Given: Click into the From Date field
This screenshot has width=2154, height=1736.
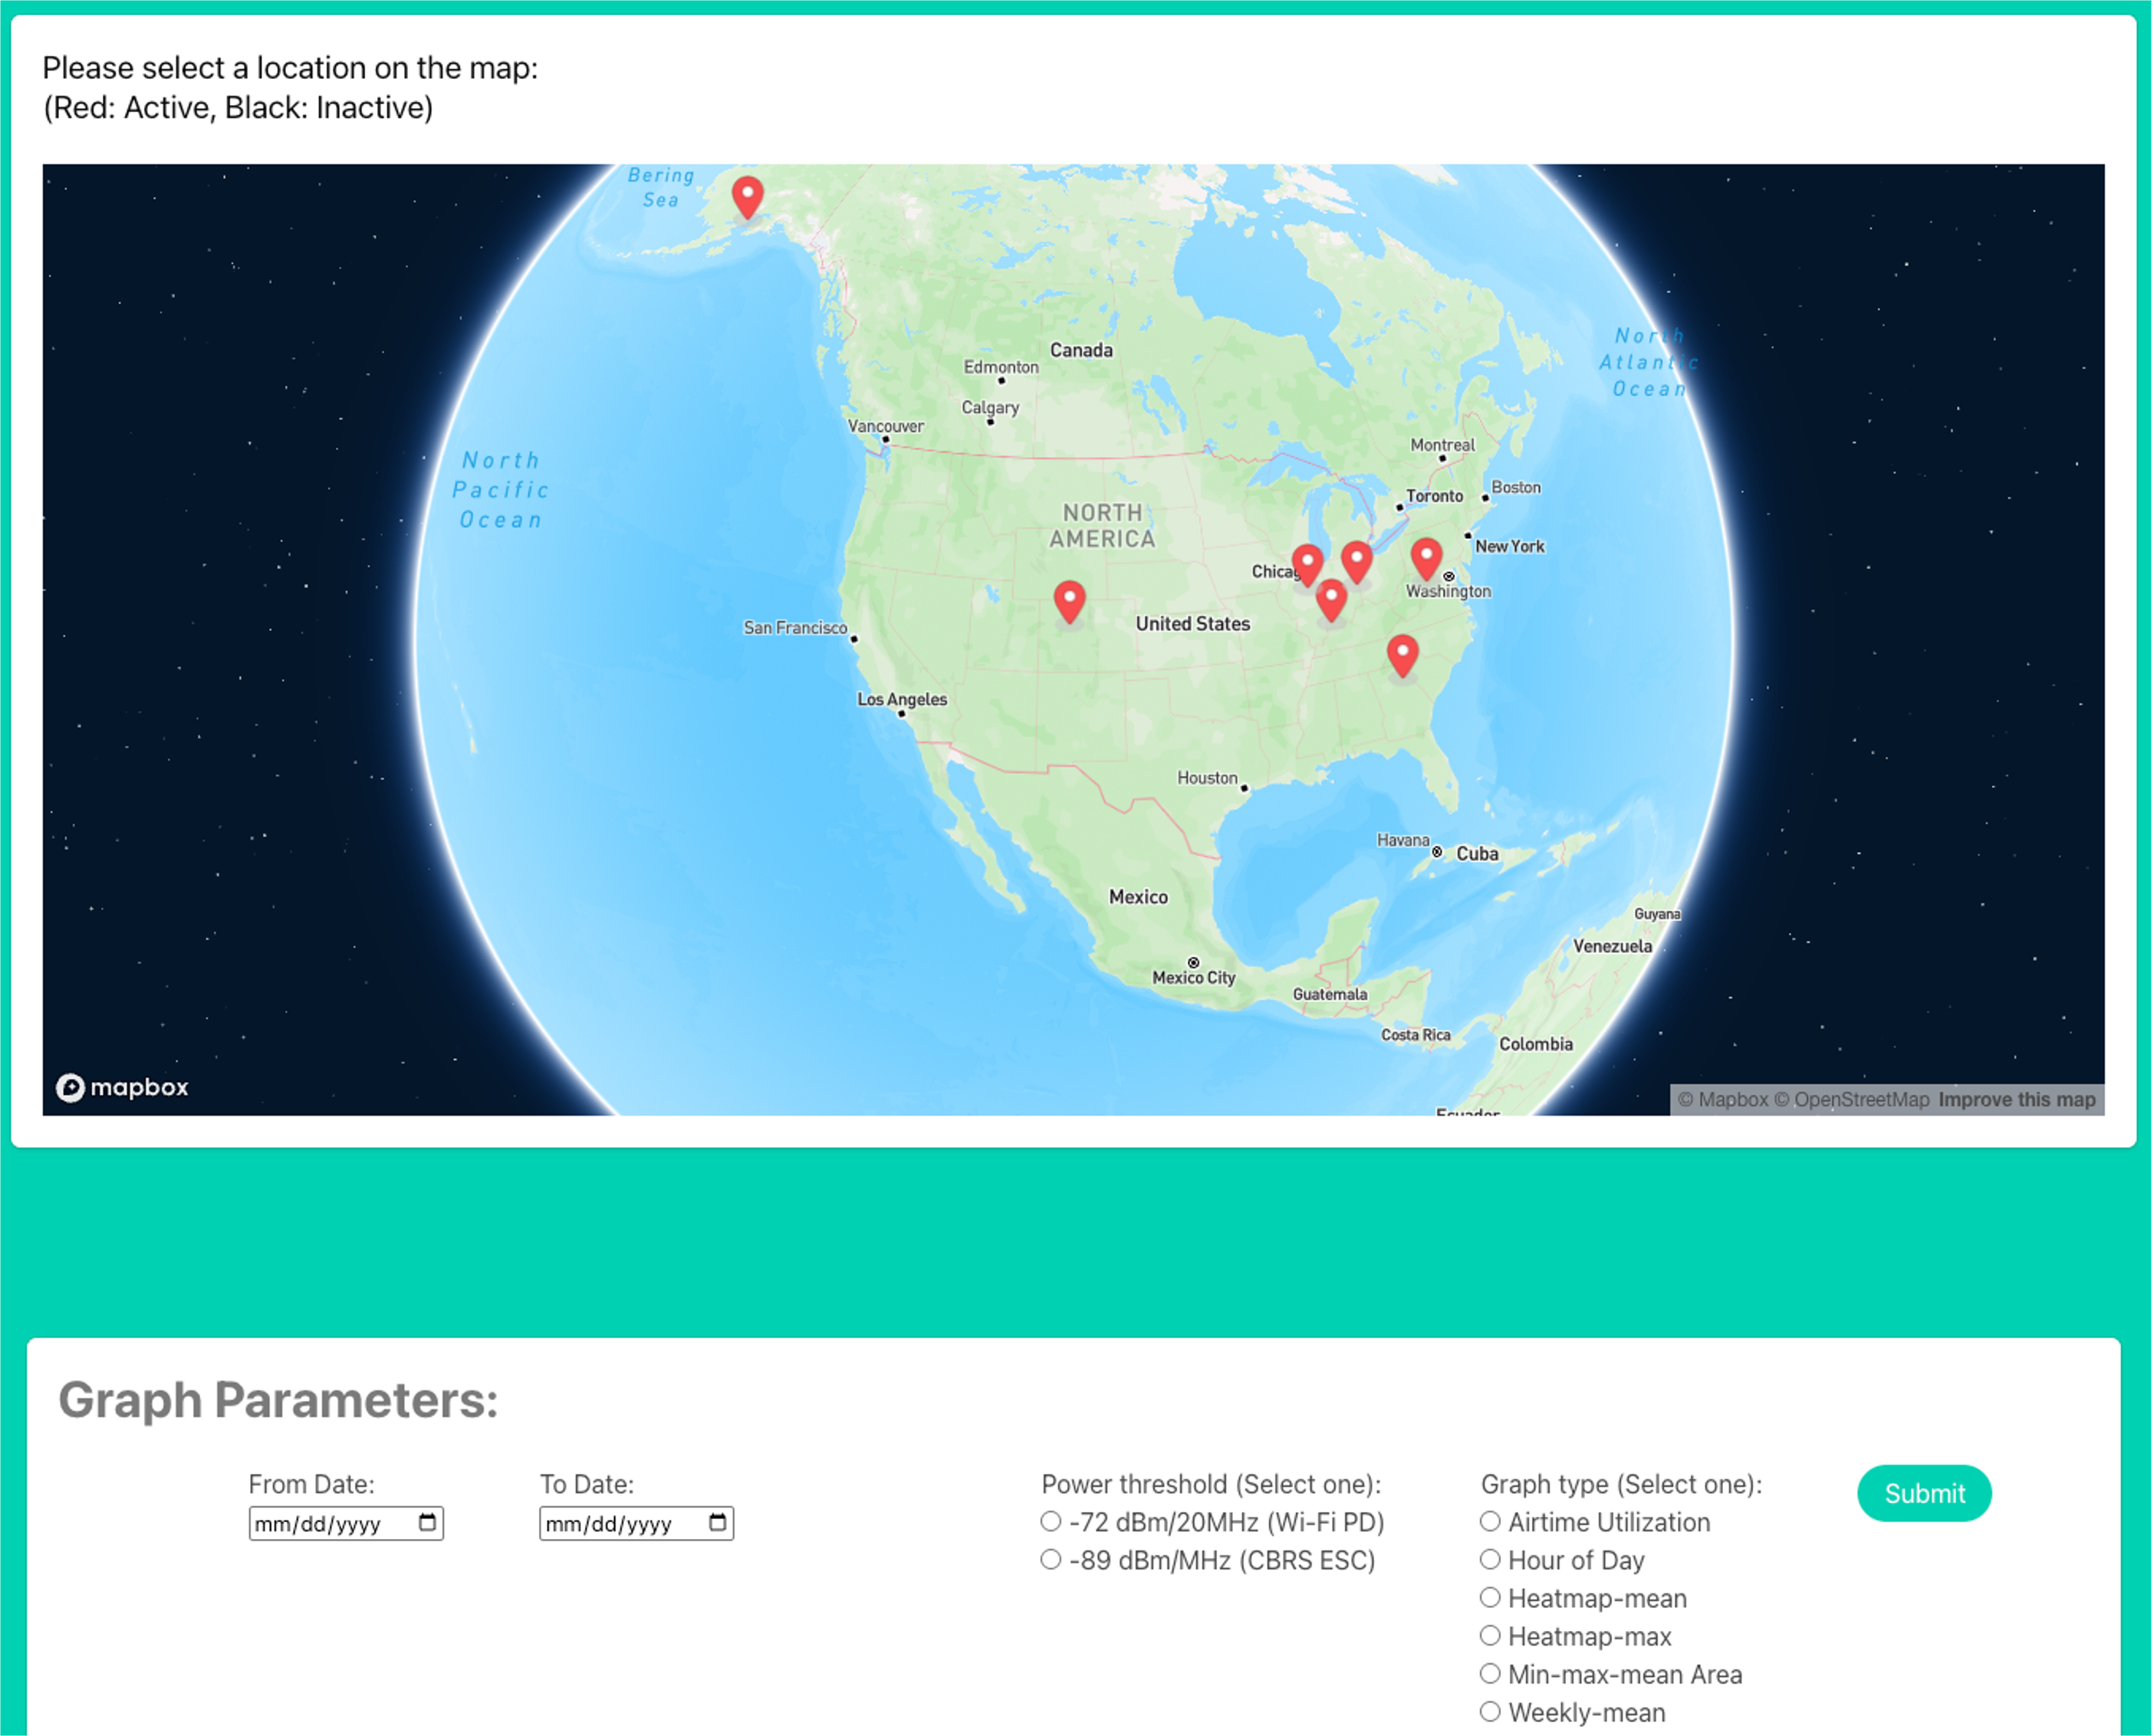Looking at the screenshot, I should [318, 1523].
